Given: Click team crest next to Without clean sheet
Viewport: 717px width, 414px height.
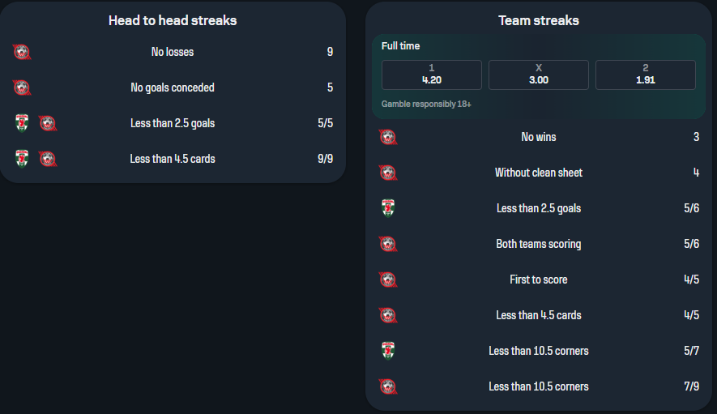Looking at the screenshot, I should [x=388, y=173].
